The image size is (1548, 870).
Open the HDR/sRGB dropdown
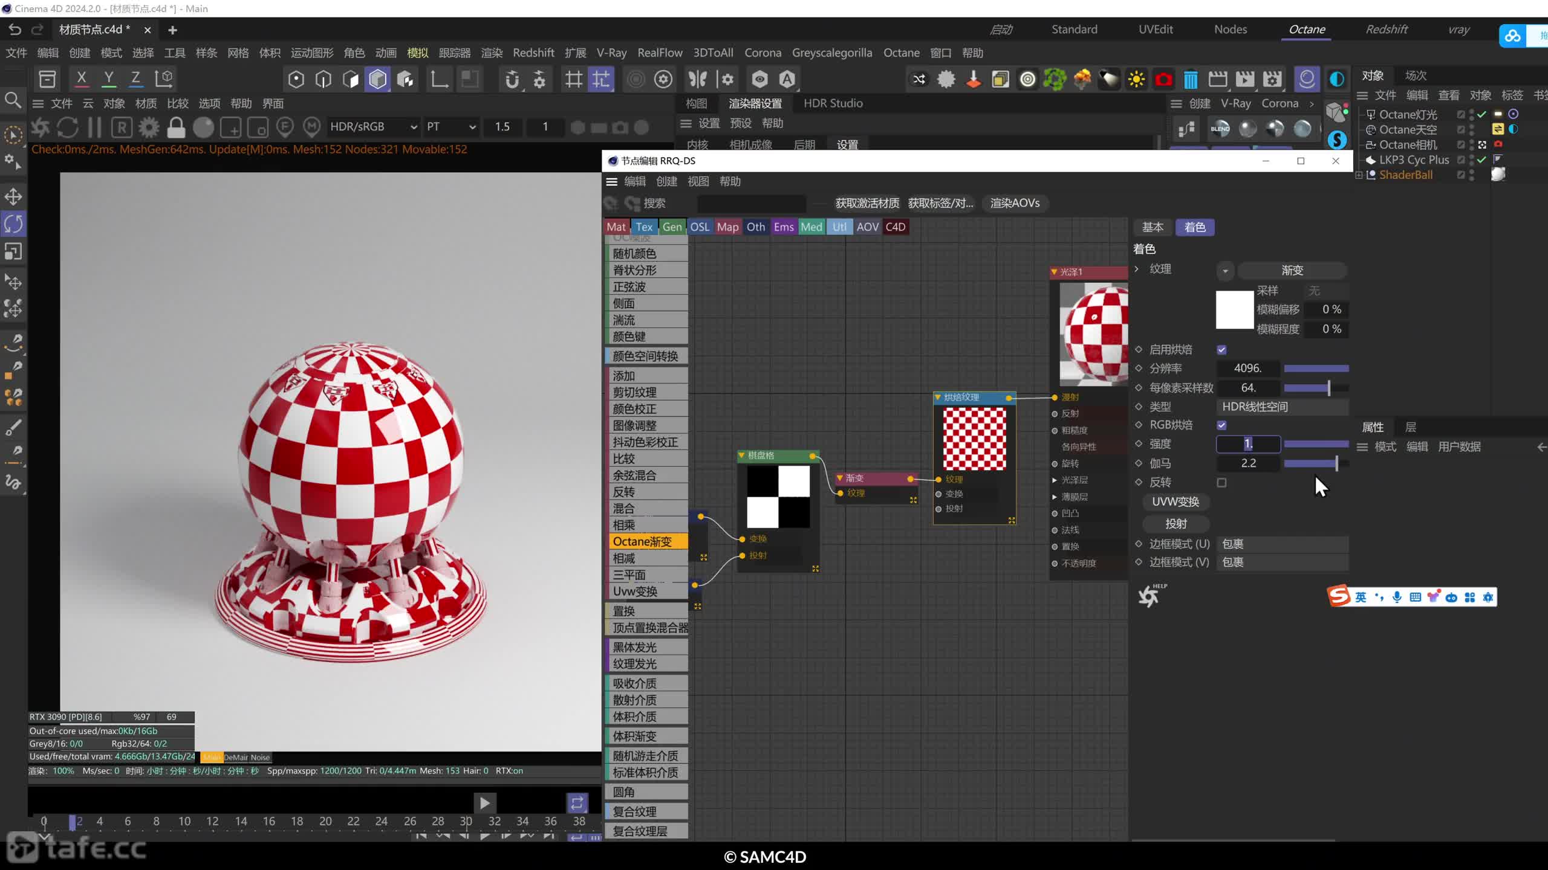373,127
